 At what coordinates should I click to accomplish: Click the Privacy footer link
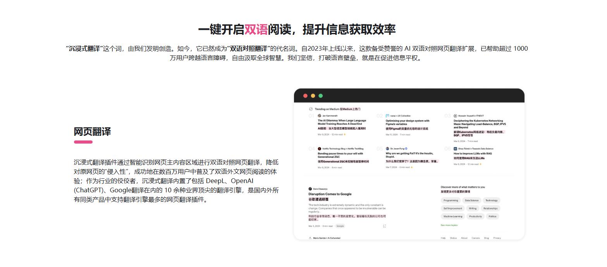coord(497,238)
